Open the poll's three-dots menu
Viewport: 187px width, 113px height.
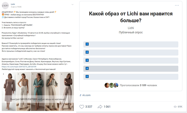(177, 5)
